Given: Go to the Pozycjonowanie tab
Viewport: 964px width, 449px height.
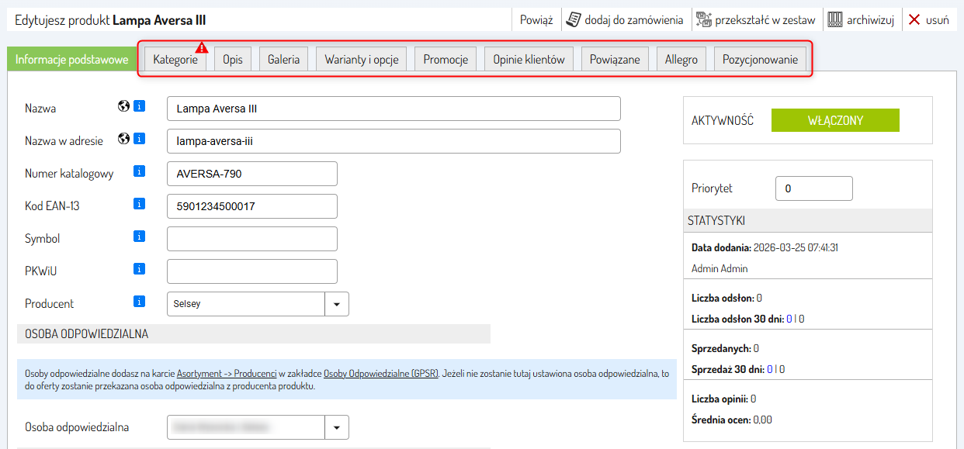Looking at the screenshot, I should [x=761, y=60].
